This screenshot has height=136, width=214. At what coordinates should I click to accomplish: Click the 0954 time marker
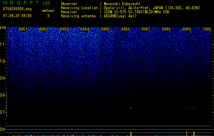click(85, 29)
